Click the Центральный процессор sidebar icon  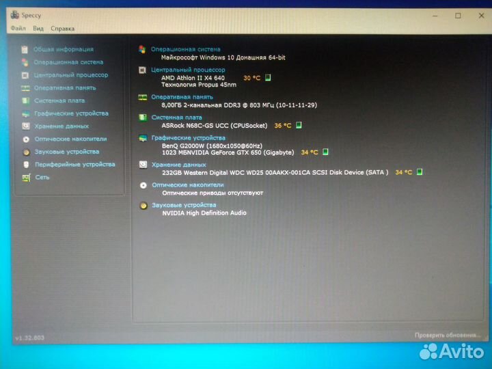tap(25, 75)
